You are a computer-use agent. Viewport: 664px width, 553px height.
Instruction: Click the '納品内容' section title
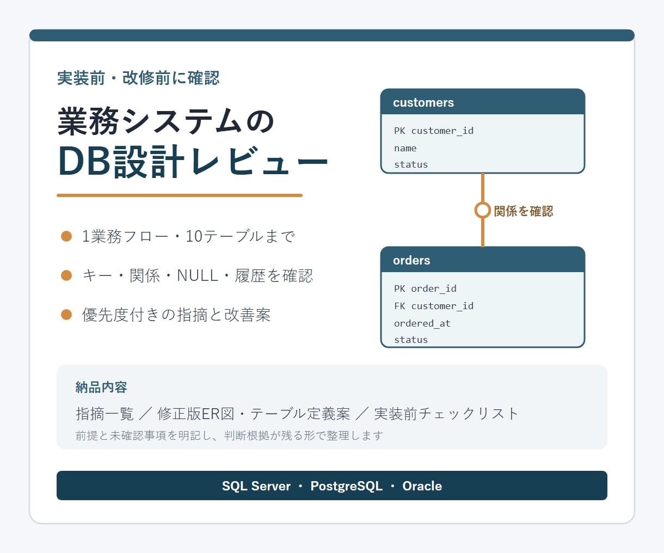tap(101, 388)
